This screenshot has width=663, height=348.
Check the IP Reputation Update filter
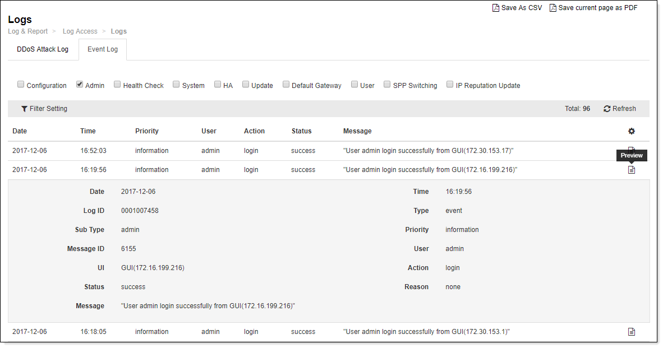tap(450, 83)
